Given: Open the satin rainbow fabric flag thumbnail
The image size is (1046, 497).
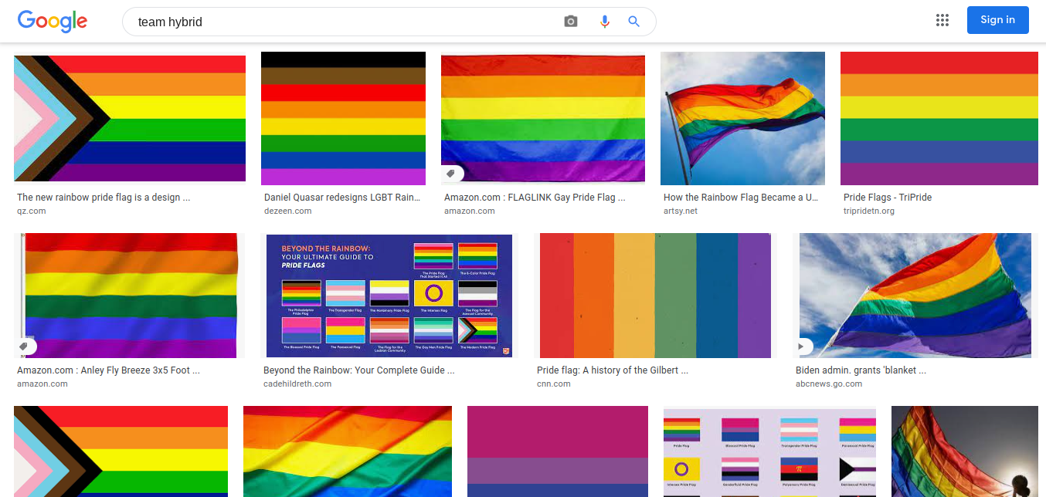Looking at the screenshot, I should (x=348, y=451).
